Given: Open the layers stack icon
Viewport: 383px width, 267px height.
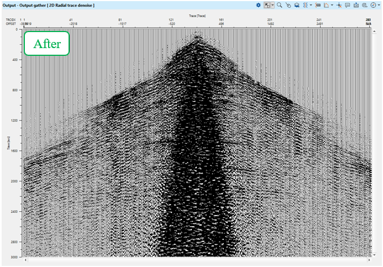Looking at the screenshot, I should (x=296, y=5).
